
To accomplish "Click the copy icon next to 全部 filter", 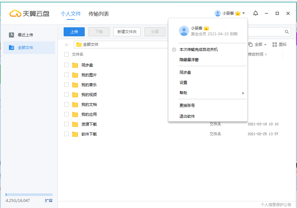I will (x=250, y=45).
